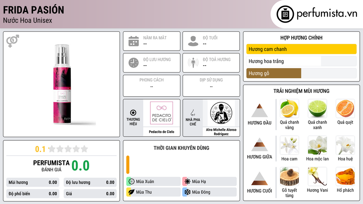Click the sillage icon next to Độ toả hương
This screenshot has width=363, height=204.
(193, 63)
